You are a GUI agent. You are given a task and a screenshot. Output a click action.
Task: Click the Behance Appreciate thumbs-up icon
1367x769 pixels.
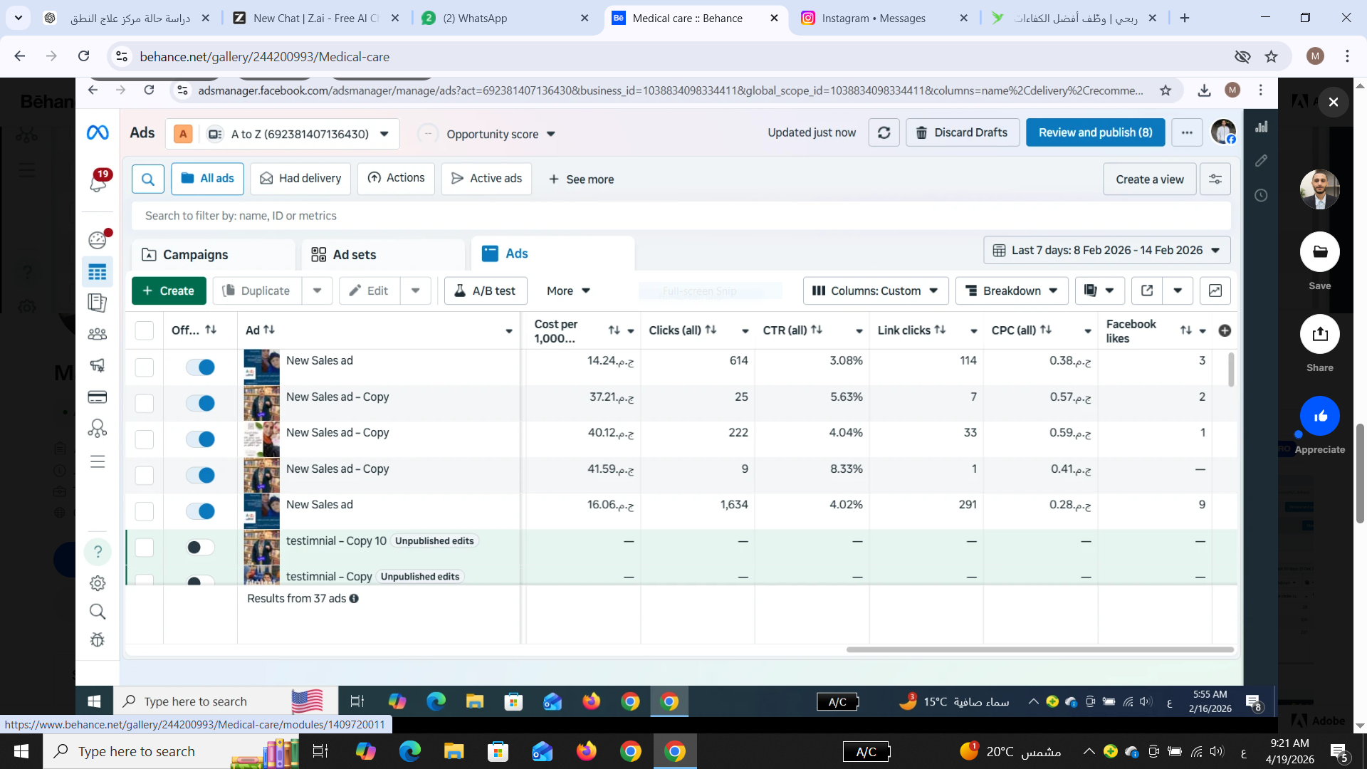click(x=1319, y=417)
